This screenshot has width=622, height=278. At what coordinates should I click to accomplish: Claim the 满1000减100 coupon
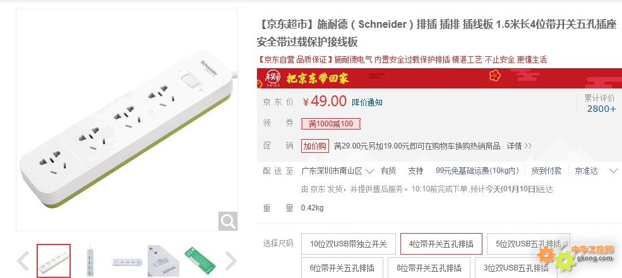tap(331, 124)
